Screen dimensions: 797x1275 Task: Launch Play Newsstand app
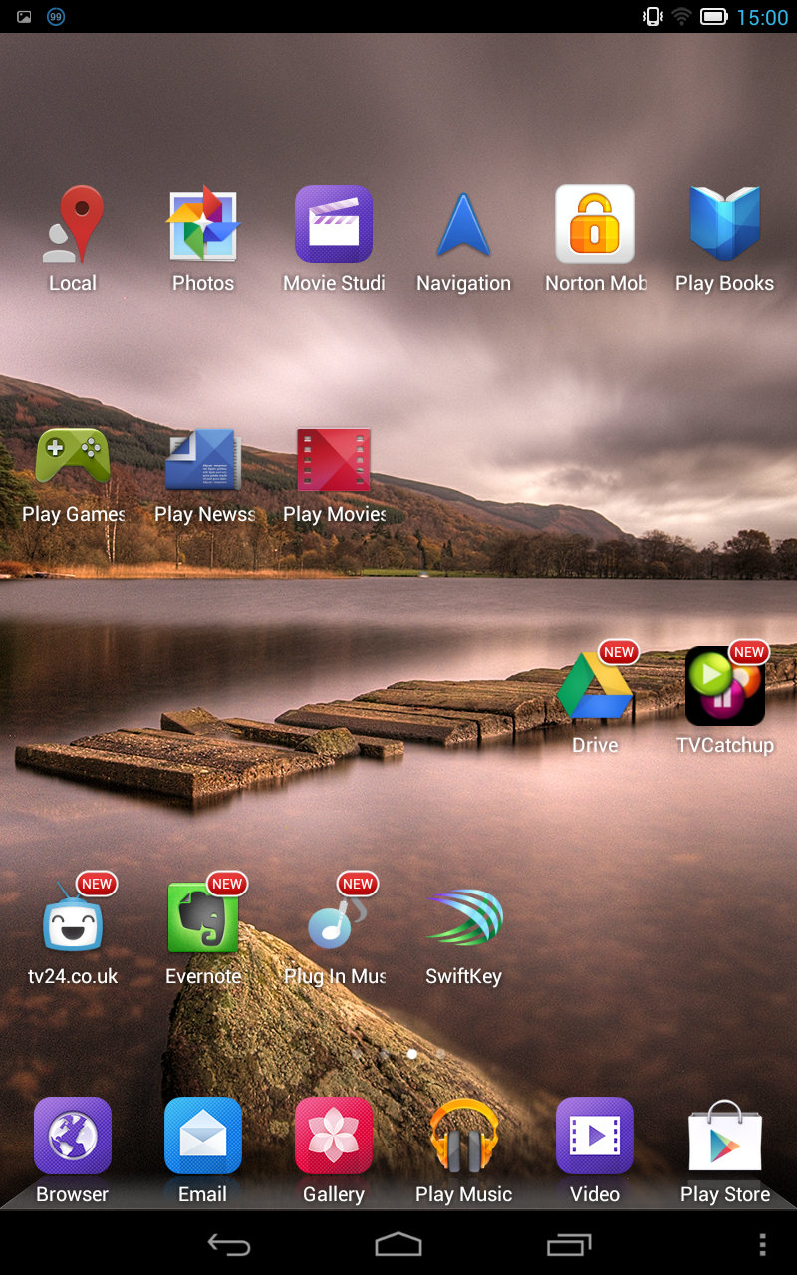pos(203,458)
